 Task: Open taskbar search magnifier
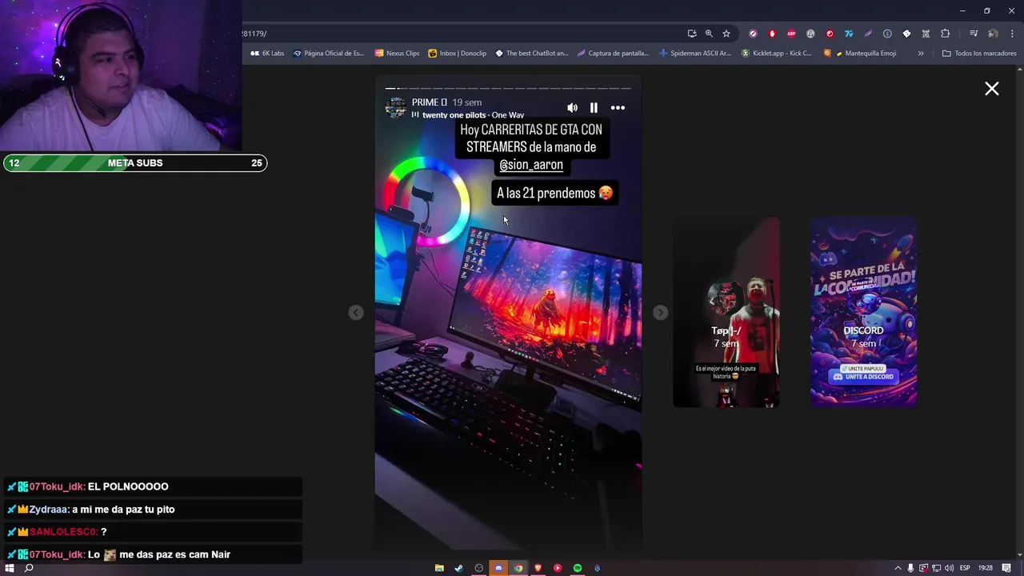click(x=29, y=568)
